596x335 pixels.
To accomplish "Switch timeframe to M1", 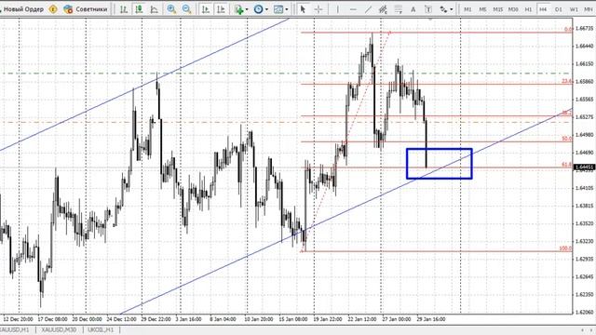I will coord(467,9).
